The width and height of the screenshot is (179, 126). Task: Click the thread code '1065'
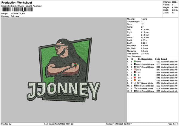pos(158,81)
